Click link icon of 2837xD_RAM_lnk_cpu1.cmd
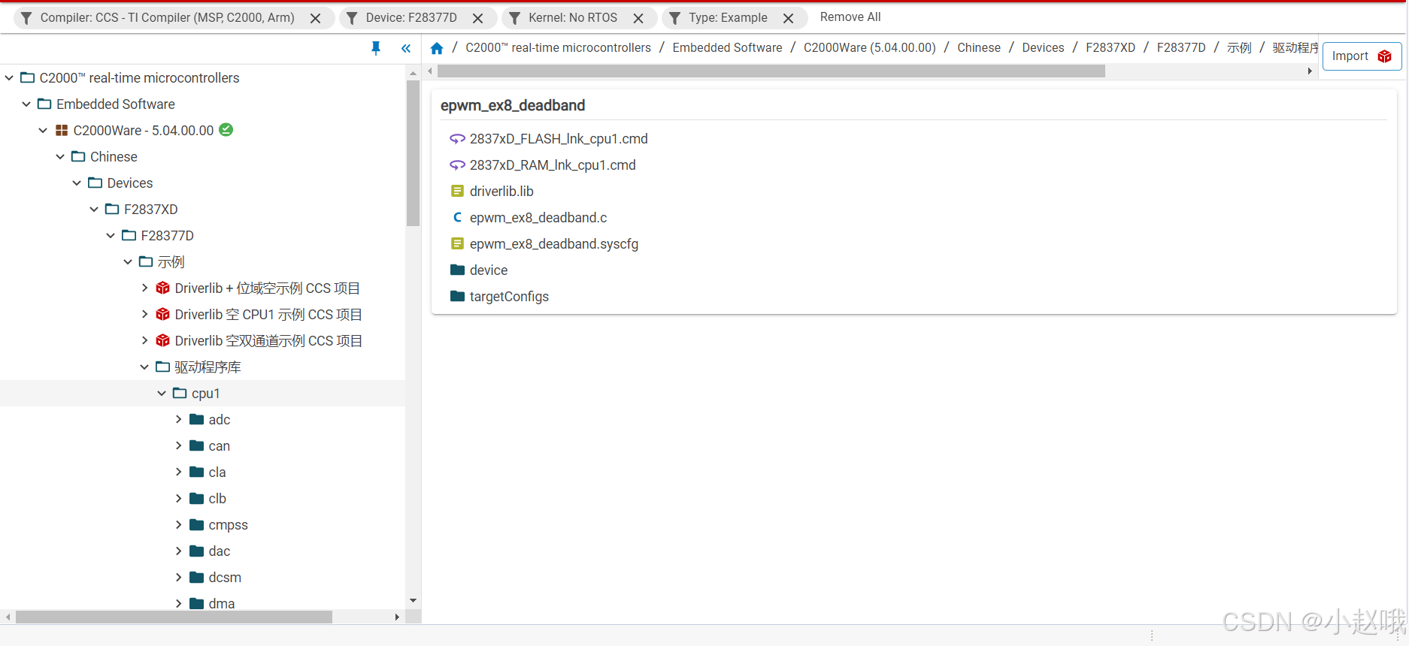The image size is (1409, 646). coord(457,165)
